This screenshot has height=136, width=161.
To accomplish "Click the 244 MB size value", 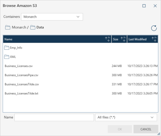I will (x=117, y=66).
